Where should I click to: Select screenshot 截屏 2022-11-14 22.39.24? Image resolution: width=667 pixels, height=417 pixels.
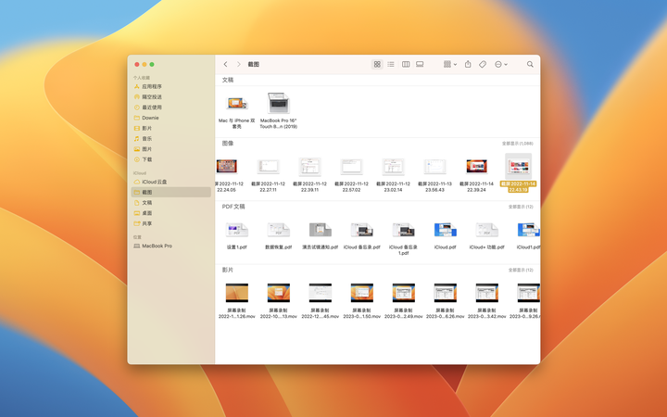(x=476, y=173)
